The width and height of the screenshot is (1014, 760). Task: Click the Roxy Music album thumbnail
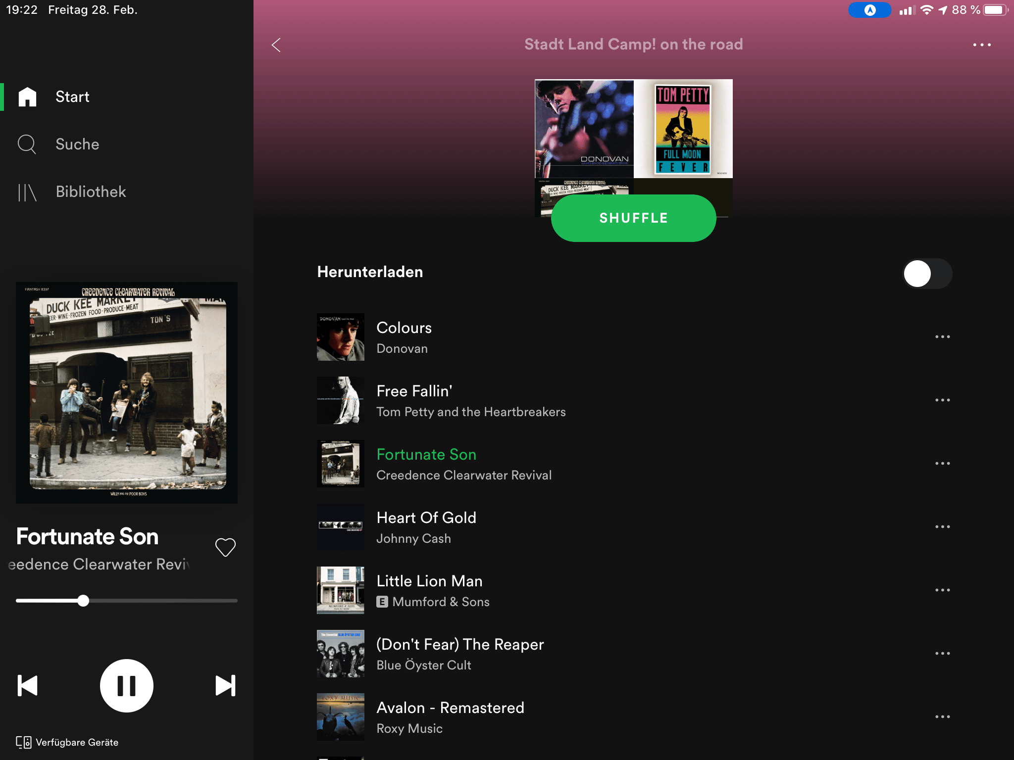[x=341, y=717]
